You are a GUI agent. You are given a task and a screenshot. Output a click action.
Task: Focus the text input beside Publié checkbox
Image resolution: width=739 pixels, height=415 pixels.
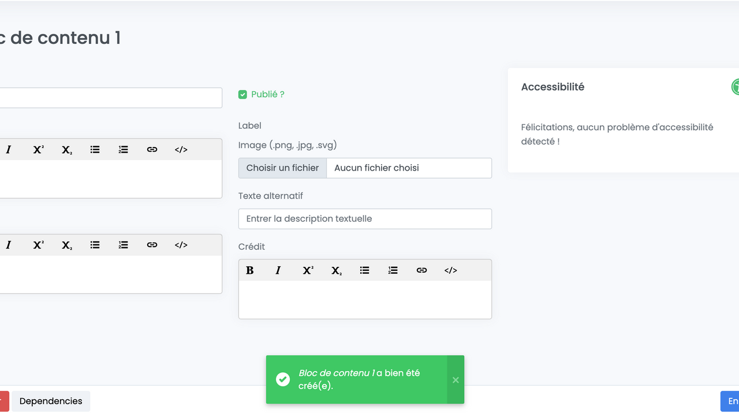coord(110,98)
